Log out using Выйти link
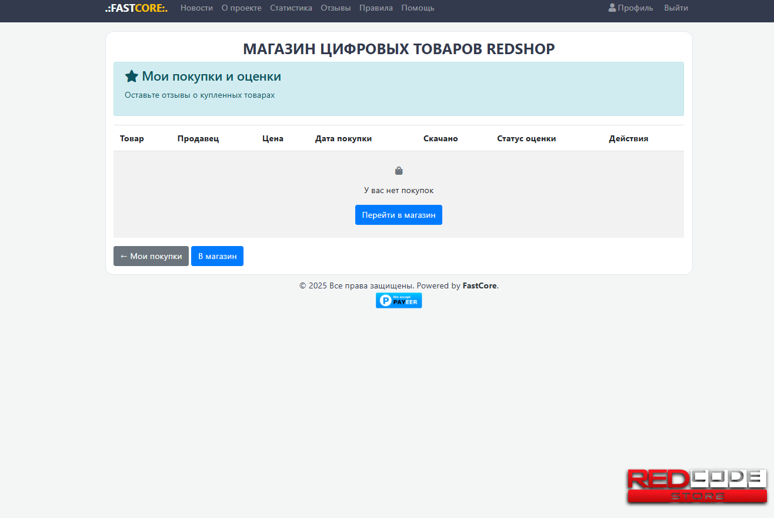 (x=676, y=8)
